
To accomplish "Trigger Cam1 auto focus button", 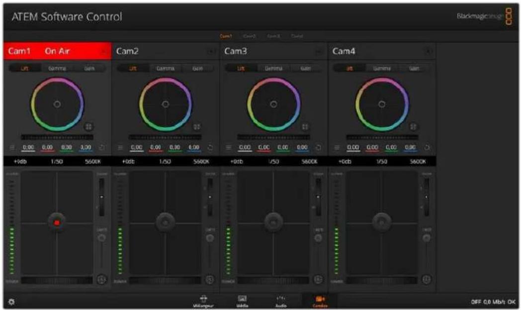I will click(x=102, y=280).
